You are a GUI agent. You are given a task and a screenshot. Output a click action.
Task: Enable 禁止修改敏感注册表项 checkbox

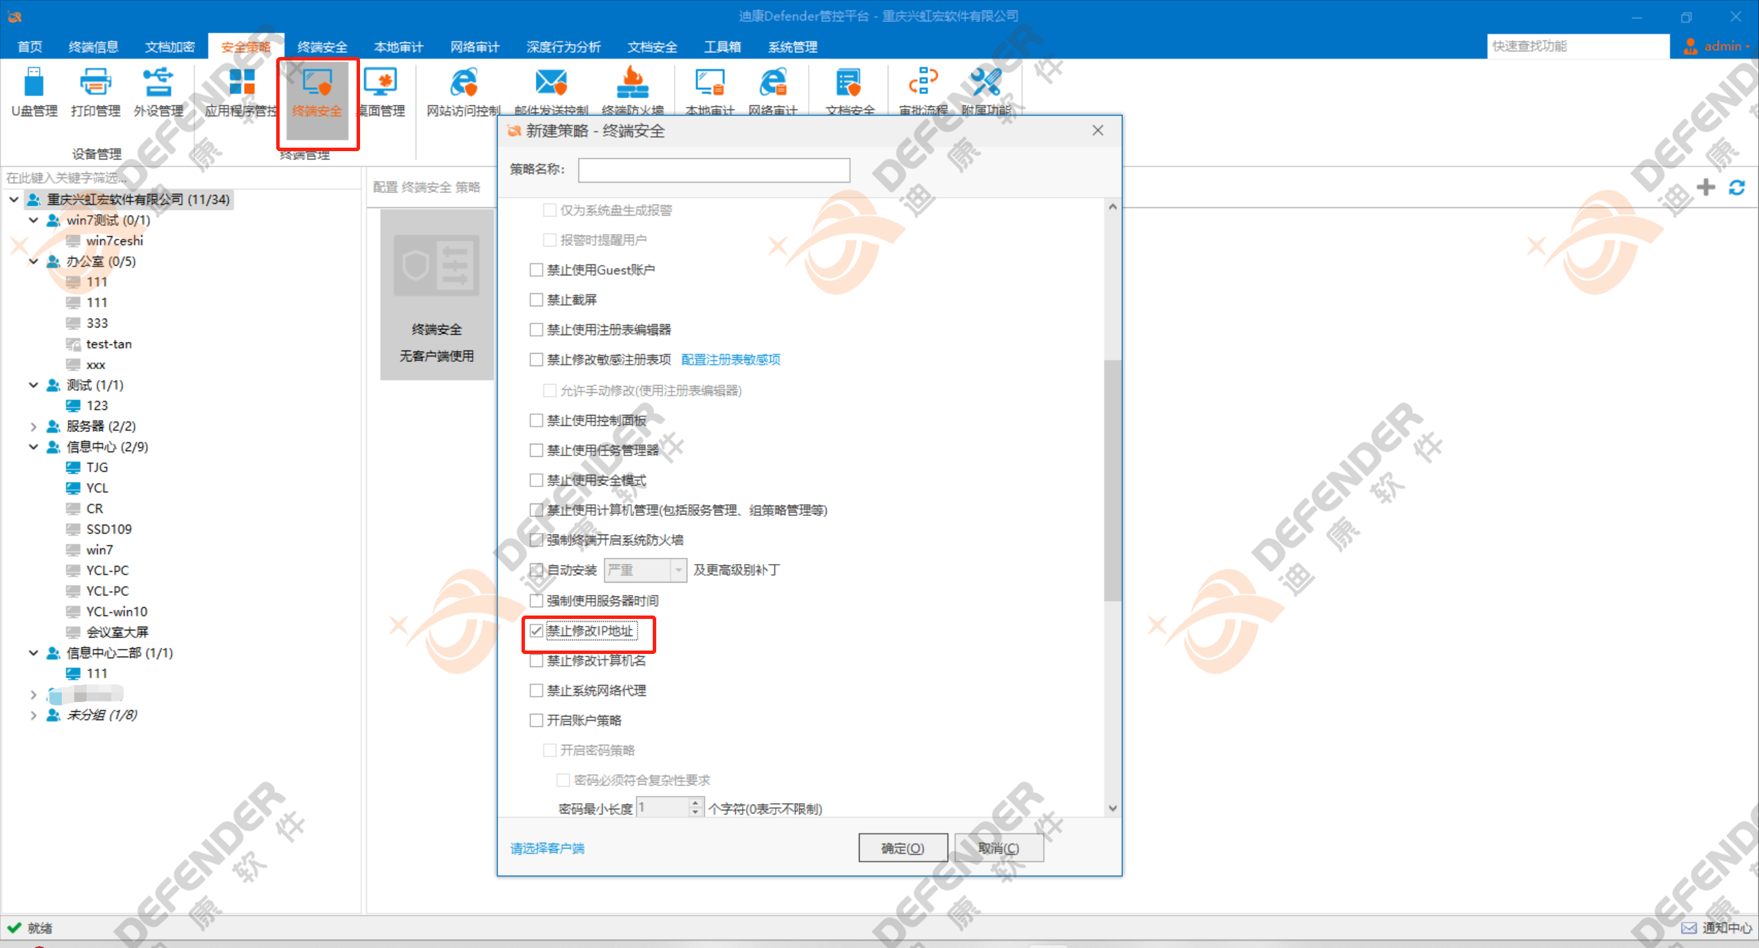[x=536, y=359]
